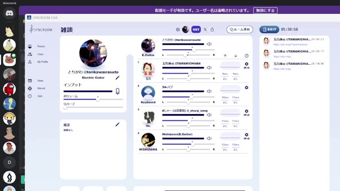Click the ルーム連結 button

pos(240,30)
